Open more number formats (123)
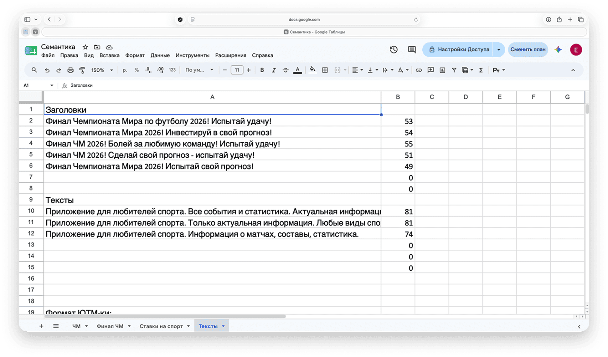The height and width of the screenshot is (357, 608). tap(172, 70)
